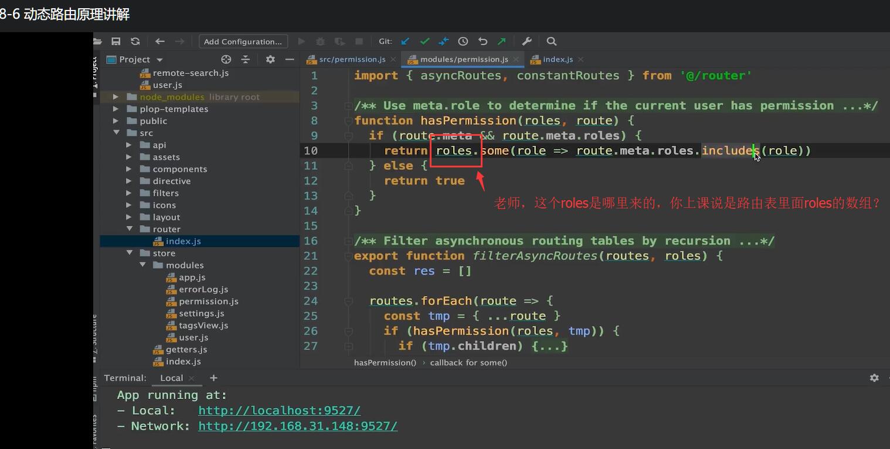Expand the components folder
The width and height of the screenshot is (890, 449).
coord(129,170)
